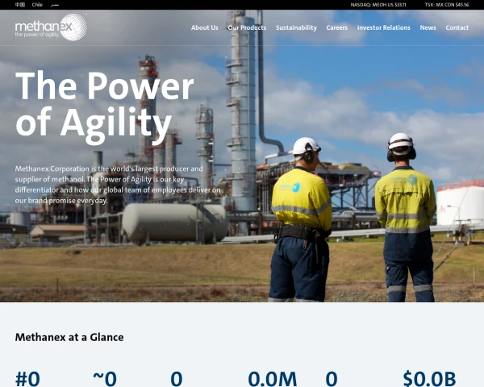484x387 pixels.
Task: Click the NASDAQ MEOH stock quote
Action: 378,5
